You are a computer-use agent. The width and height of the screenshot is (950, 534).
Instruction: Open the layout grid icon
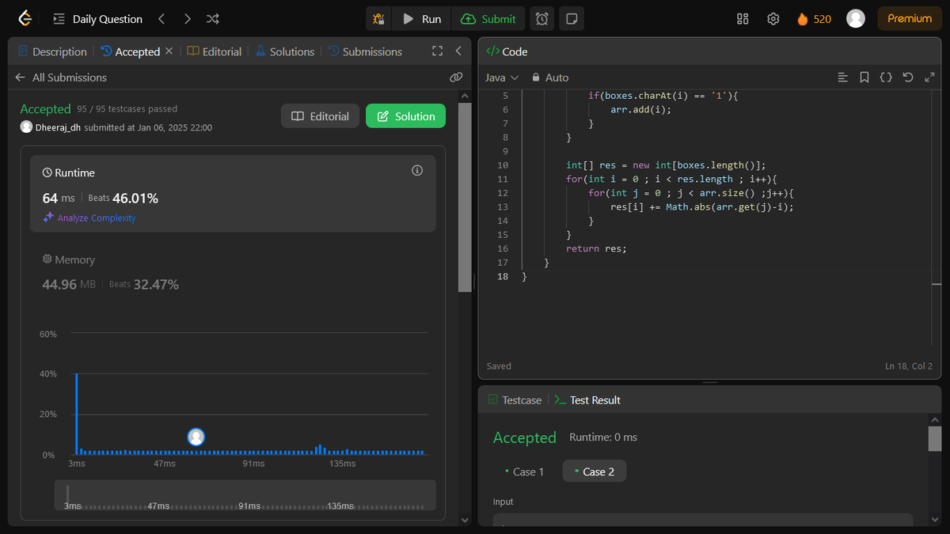pos(743,19)
